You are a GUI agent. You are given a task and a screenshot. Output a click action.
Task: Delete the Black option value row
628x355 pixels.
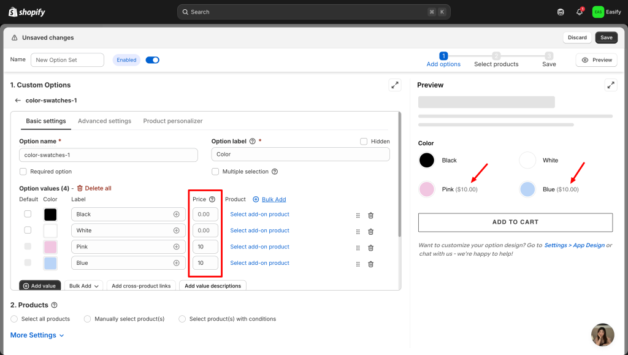370,215
